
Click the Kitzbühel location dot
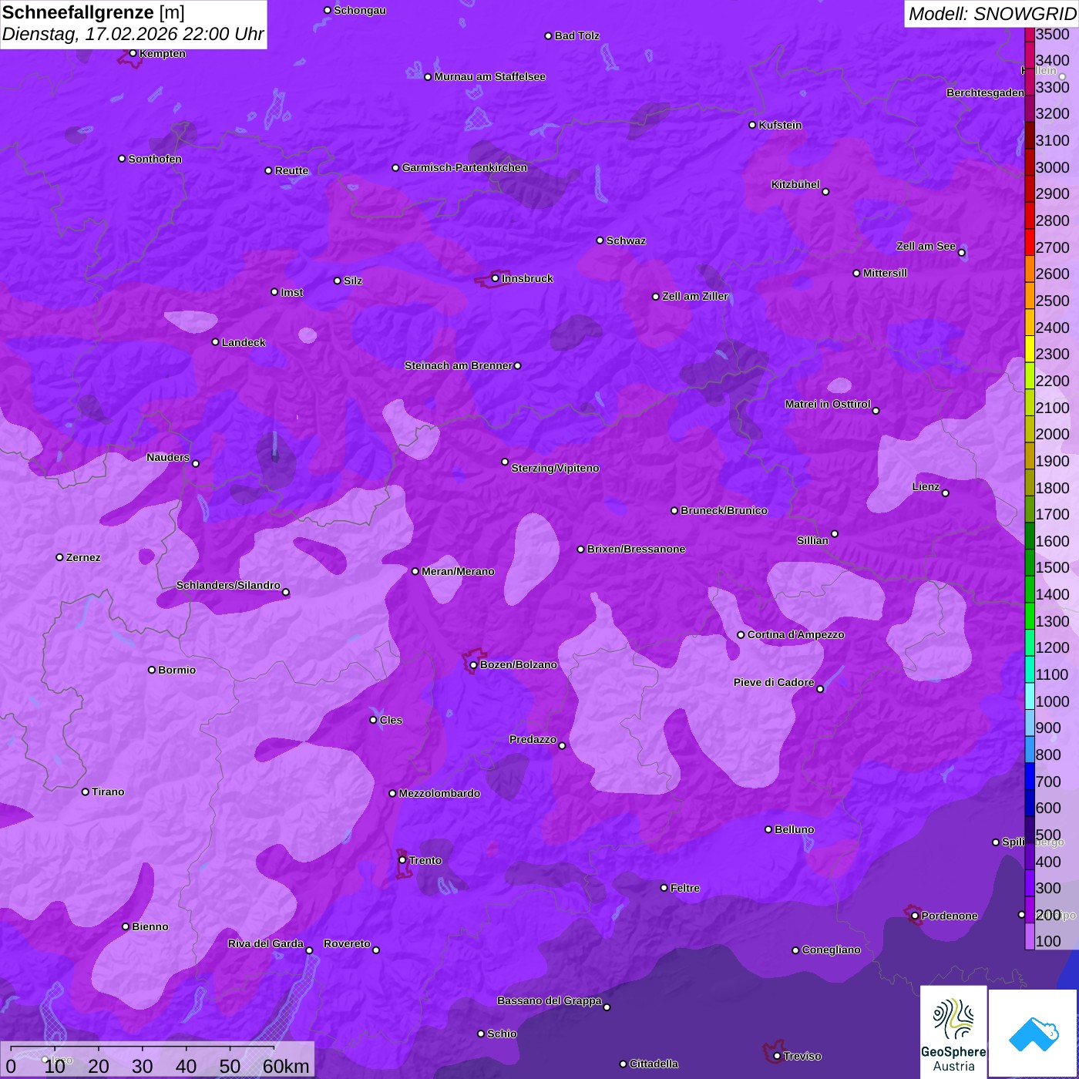(825, 192)
